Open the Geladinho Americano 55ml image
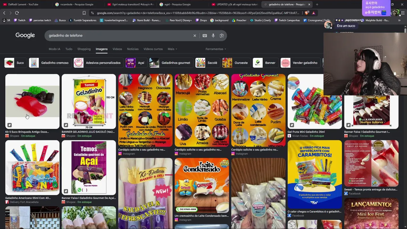 pos(32,168)
